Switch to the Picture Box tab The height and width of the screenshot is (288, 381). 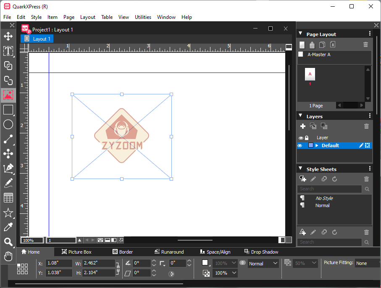tap(76, 252)
